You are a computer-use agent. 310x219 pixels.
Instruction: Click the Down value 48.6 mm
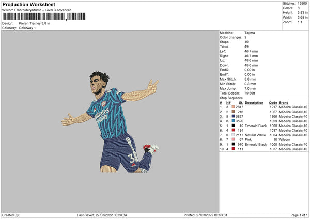click(251, 65)
